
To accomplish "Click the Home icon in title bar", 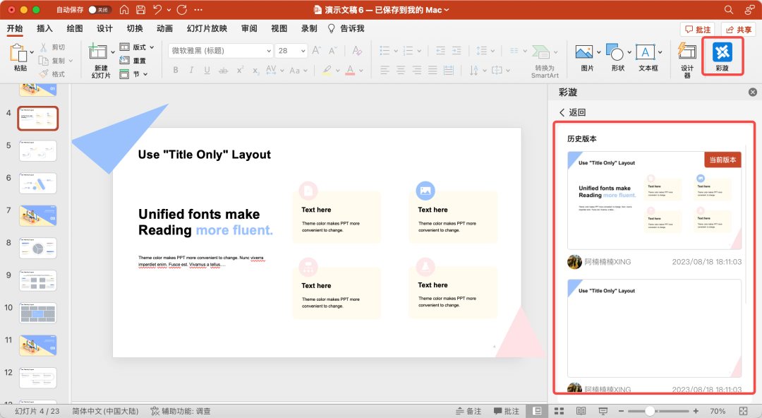I will (124, 10).
